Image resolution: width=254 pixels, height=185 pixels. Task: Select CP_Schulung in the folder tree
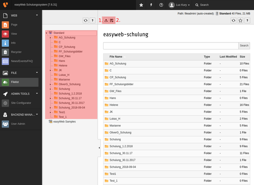coord(67,47)
